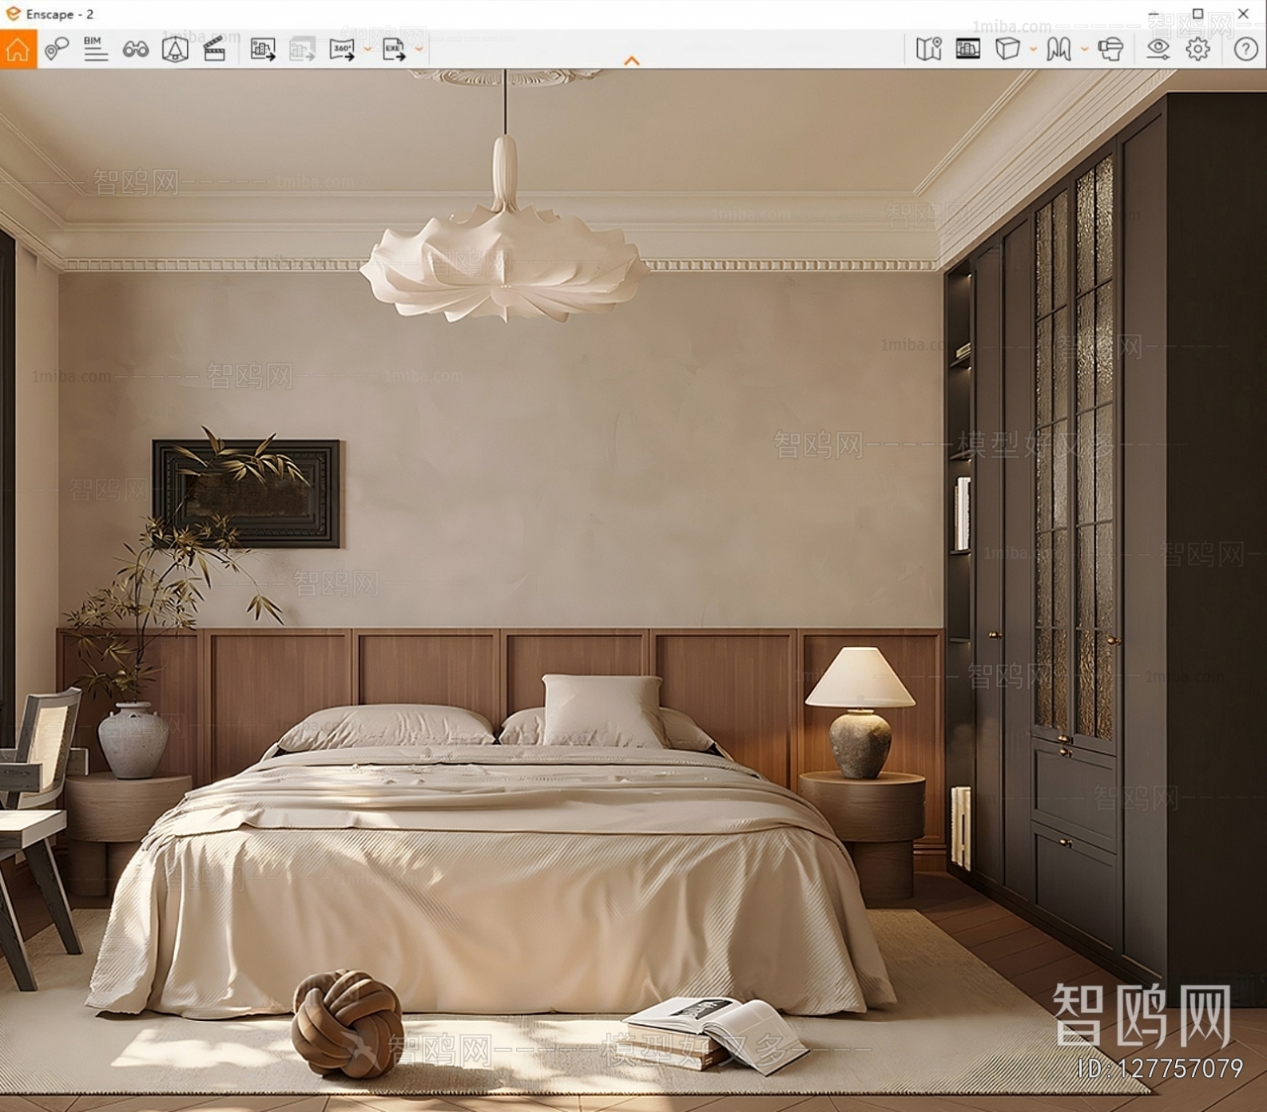
Task: Open the Help question mark icon
Action: coord(1245,49)
